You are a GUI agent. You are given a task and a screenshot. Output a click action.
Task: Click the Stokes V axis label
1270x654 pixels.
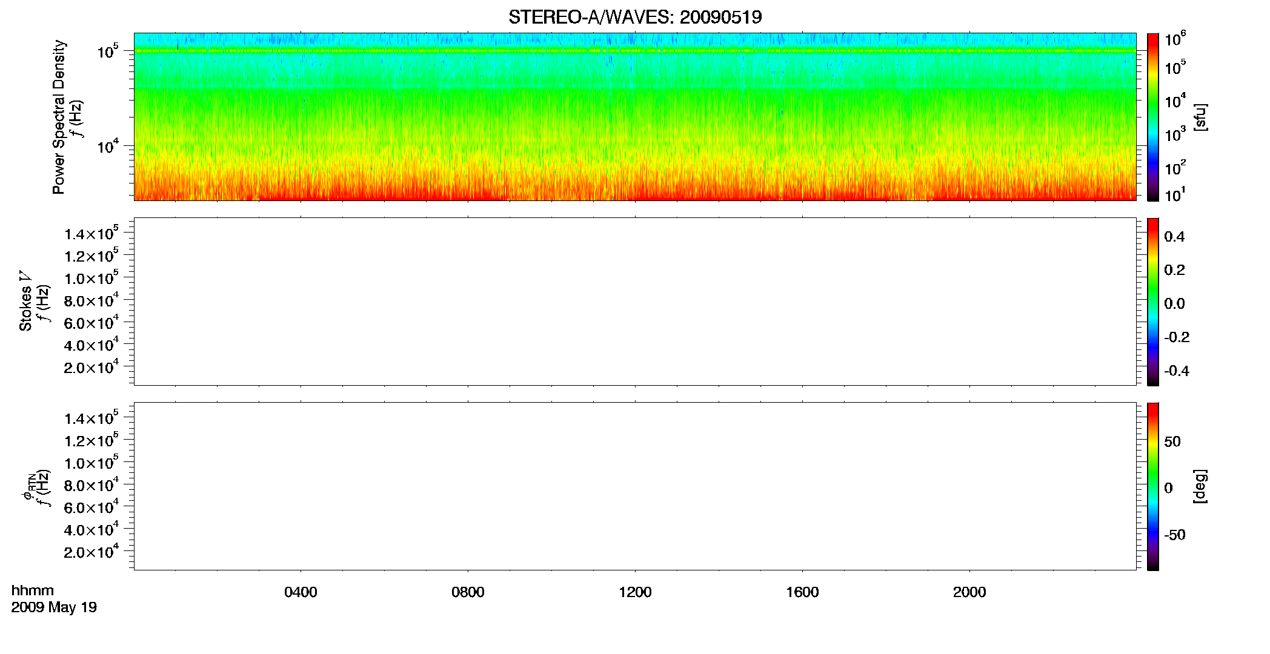coord(25,301)
